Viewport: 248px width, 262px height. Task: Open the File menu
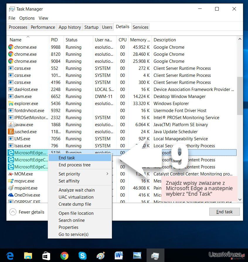(x=12, y=18)
